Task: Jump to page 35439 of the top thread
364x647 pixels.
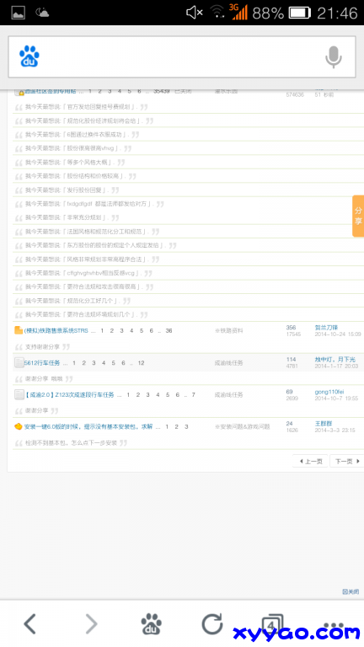Action: [x=162, y=91]
